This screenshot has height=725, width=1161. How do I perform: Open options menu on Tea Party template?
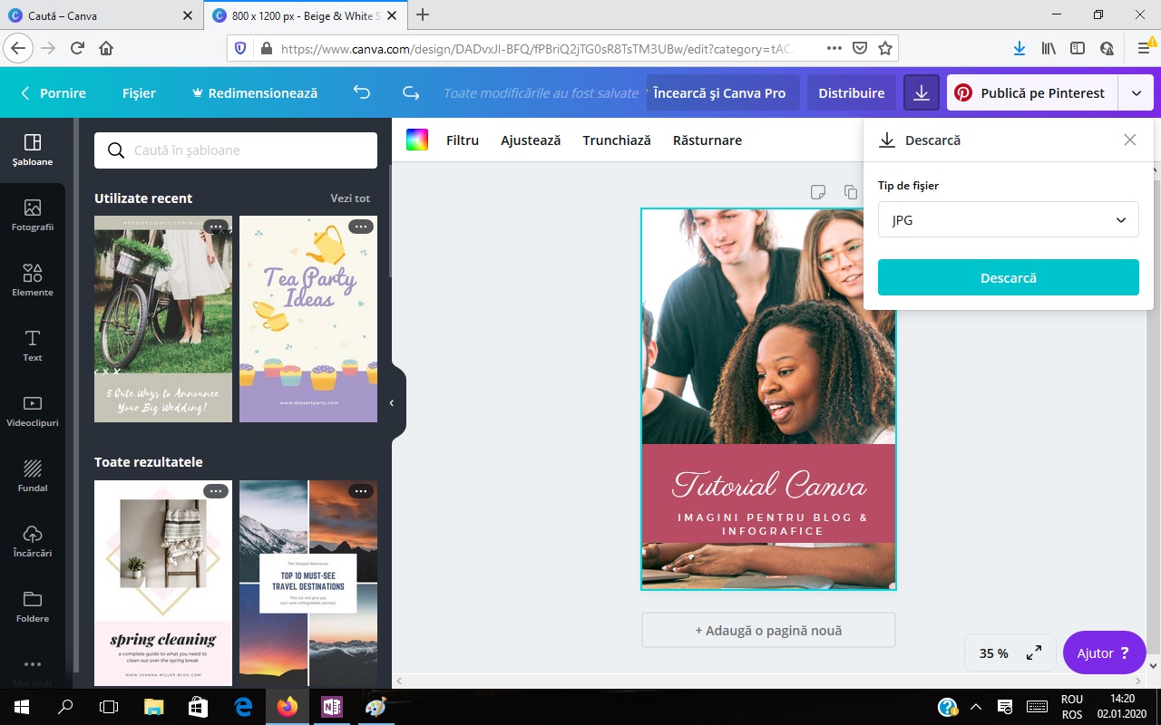[x=361, y=227]
